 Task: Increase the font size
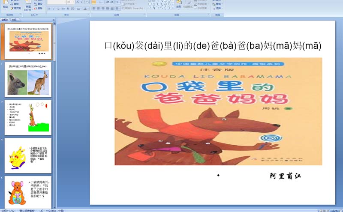pos(78,2)
